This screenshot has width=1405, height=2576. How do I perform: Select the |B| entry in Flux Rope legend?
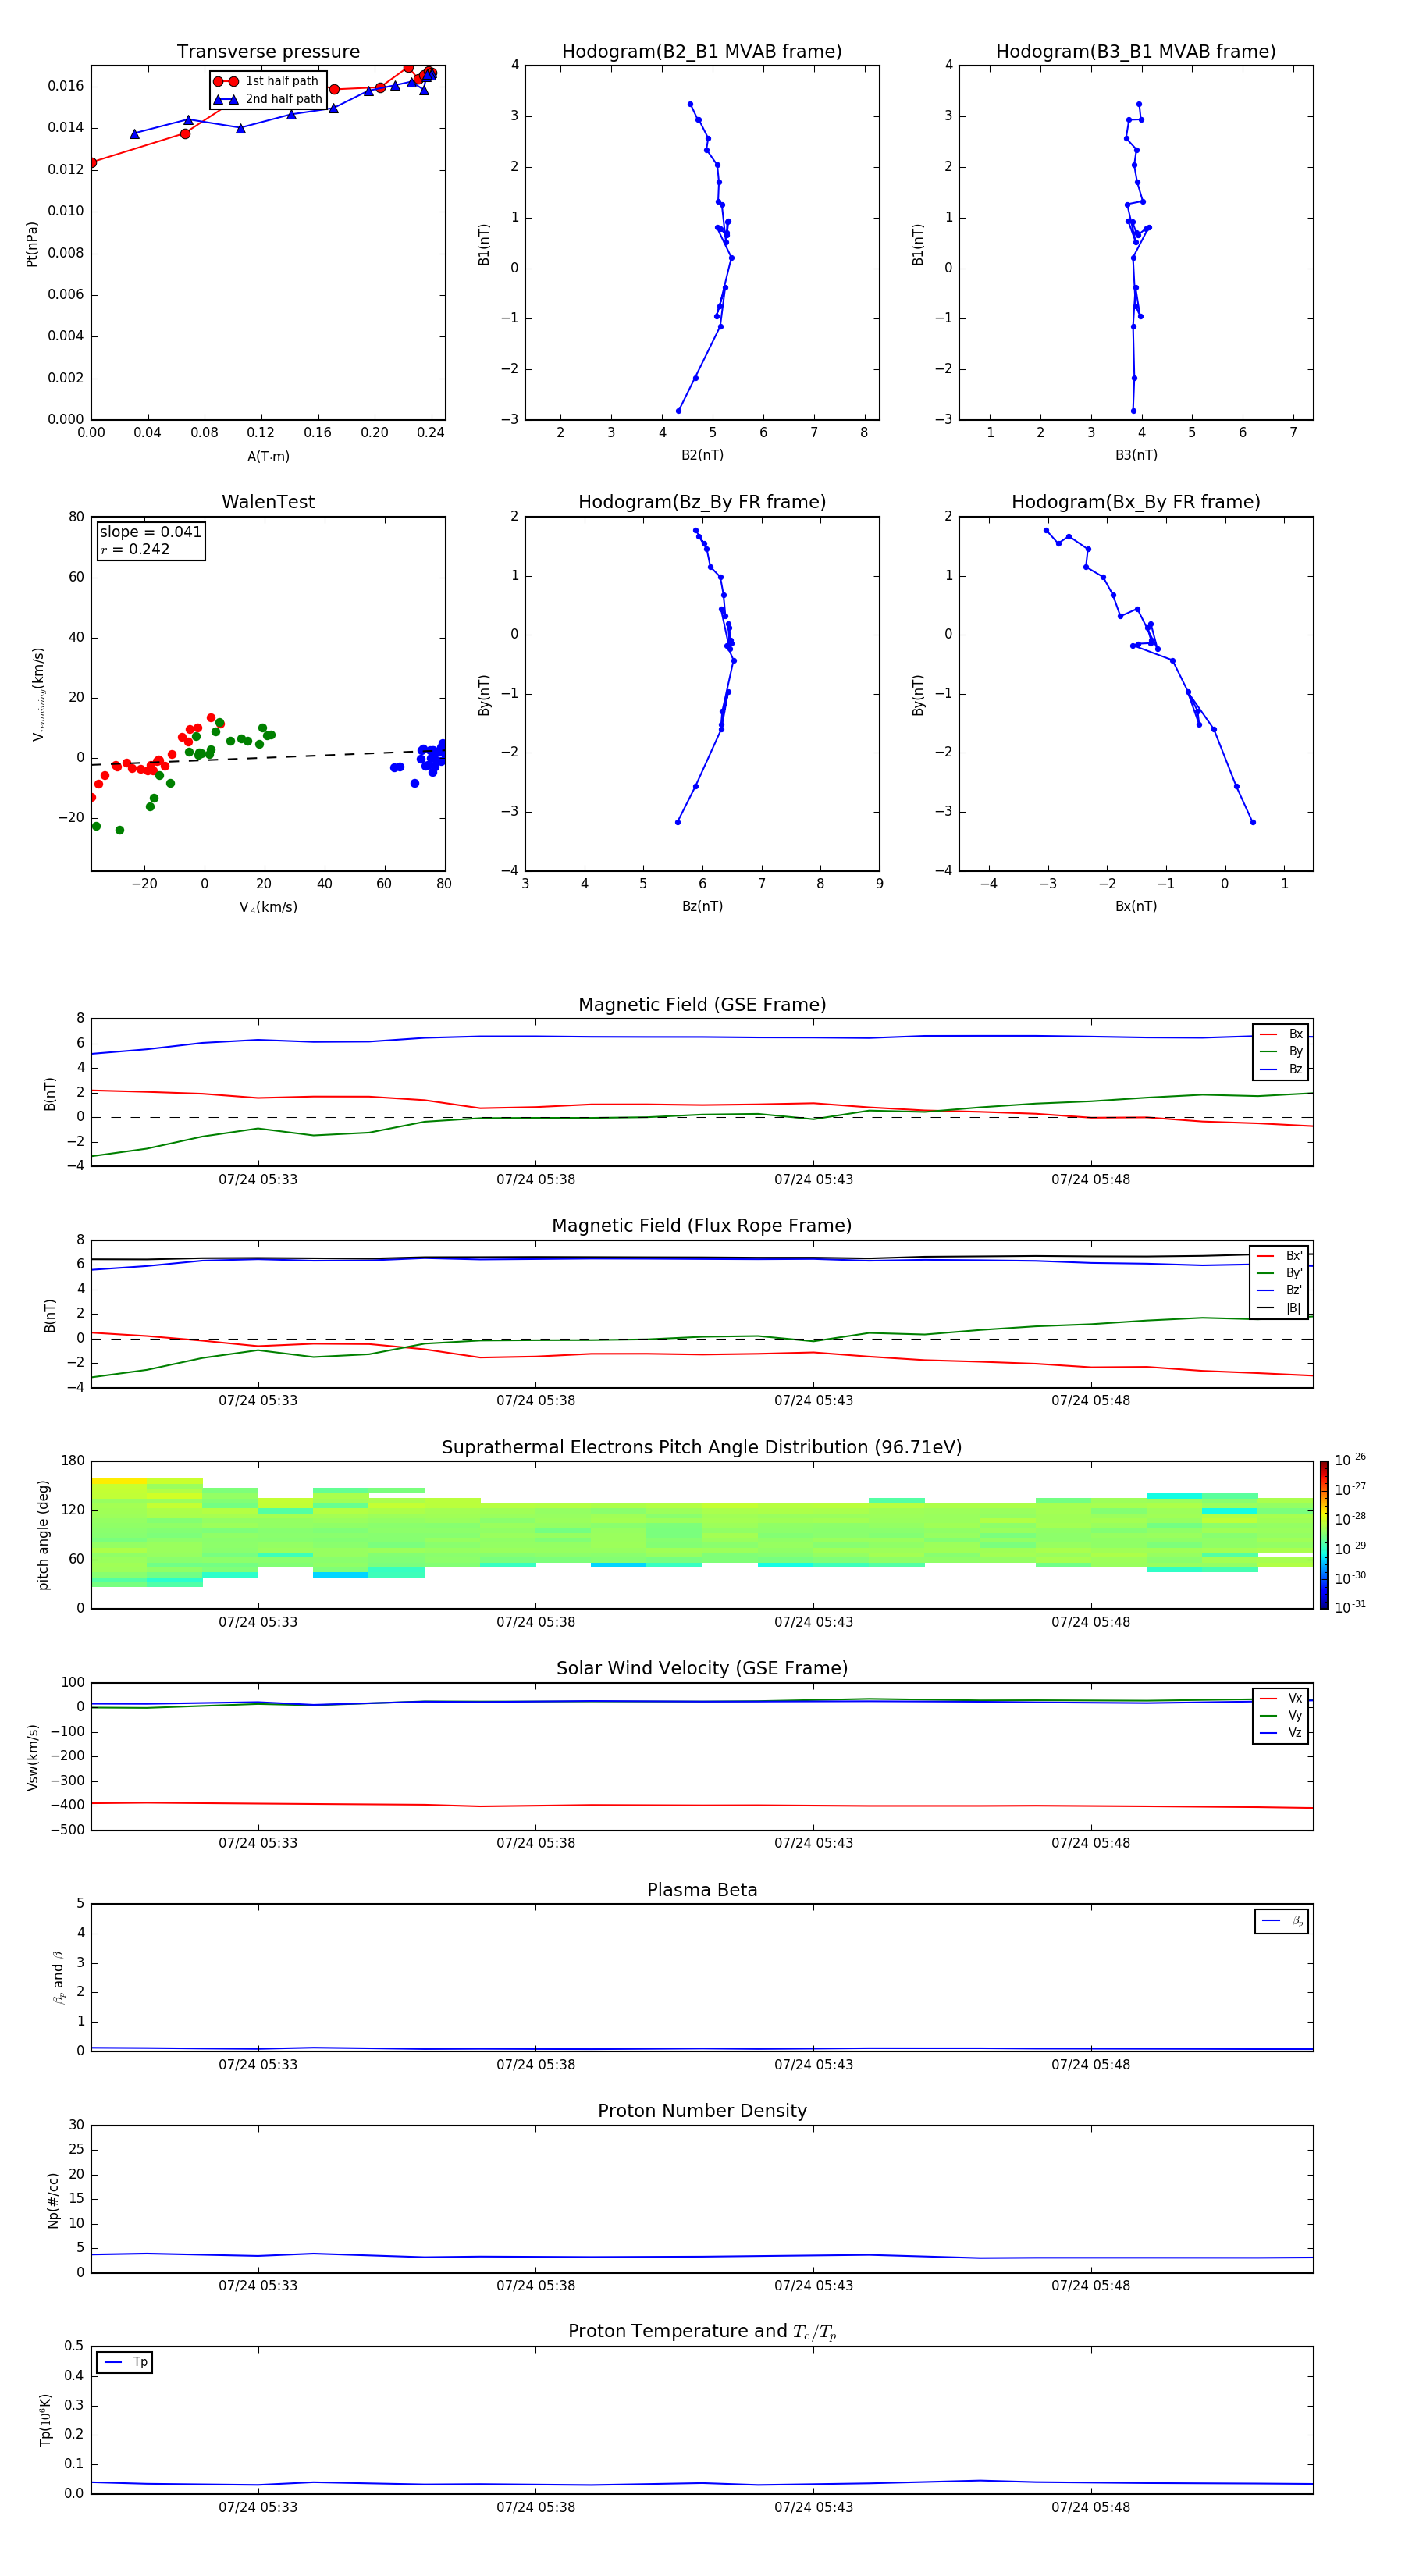tap(1280, 1308)
